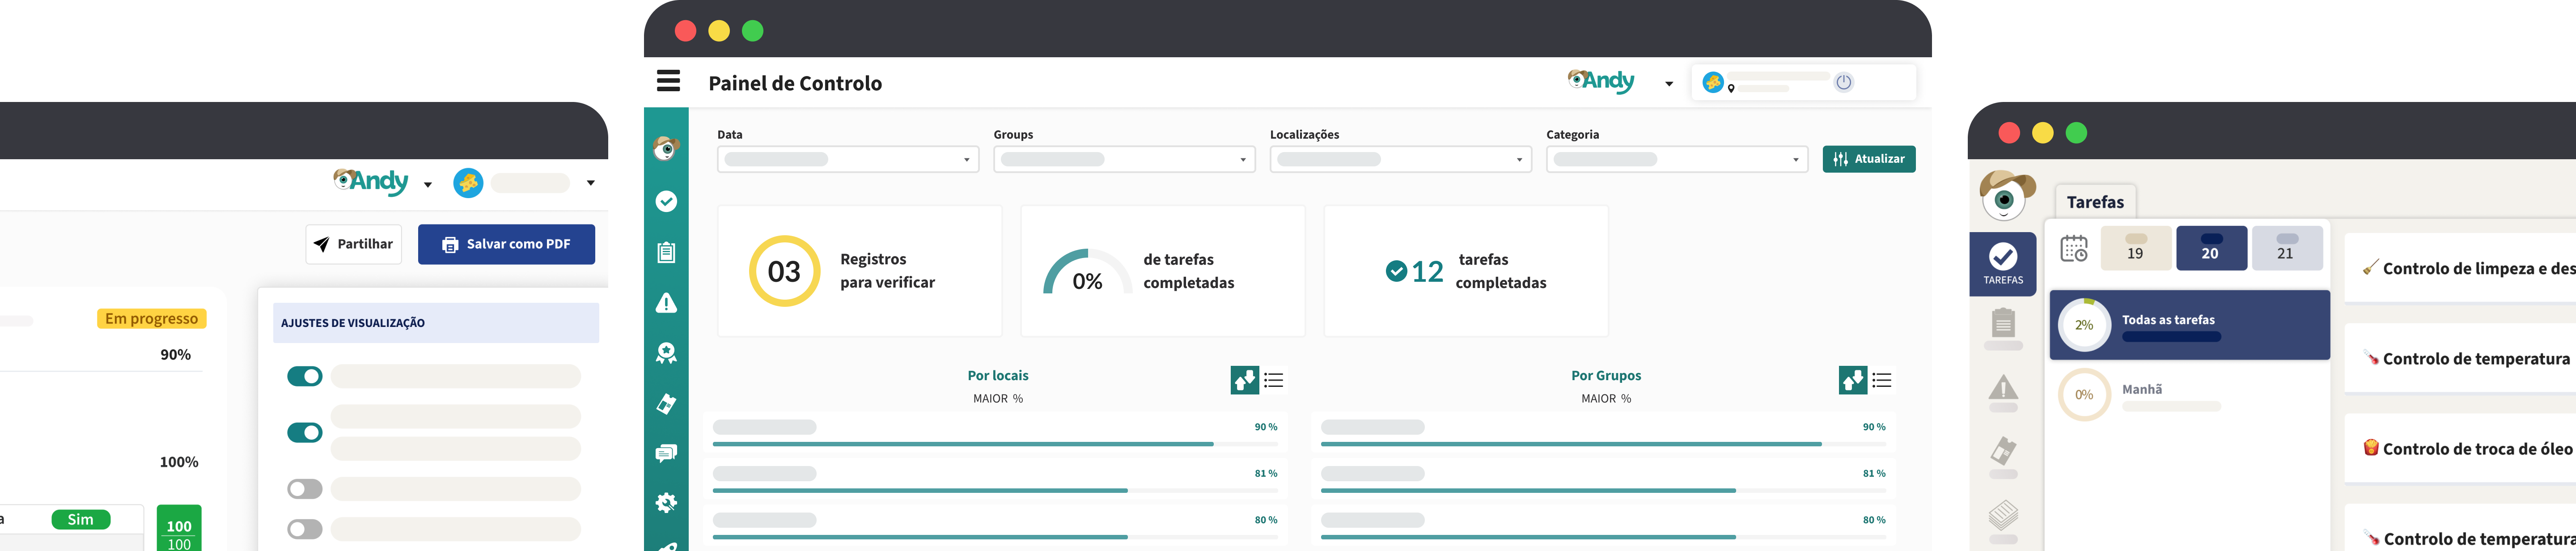Click the cheese avatar in dashboard header
Viewport: 2576px width, 551px height.
pos(1712,81)
